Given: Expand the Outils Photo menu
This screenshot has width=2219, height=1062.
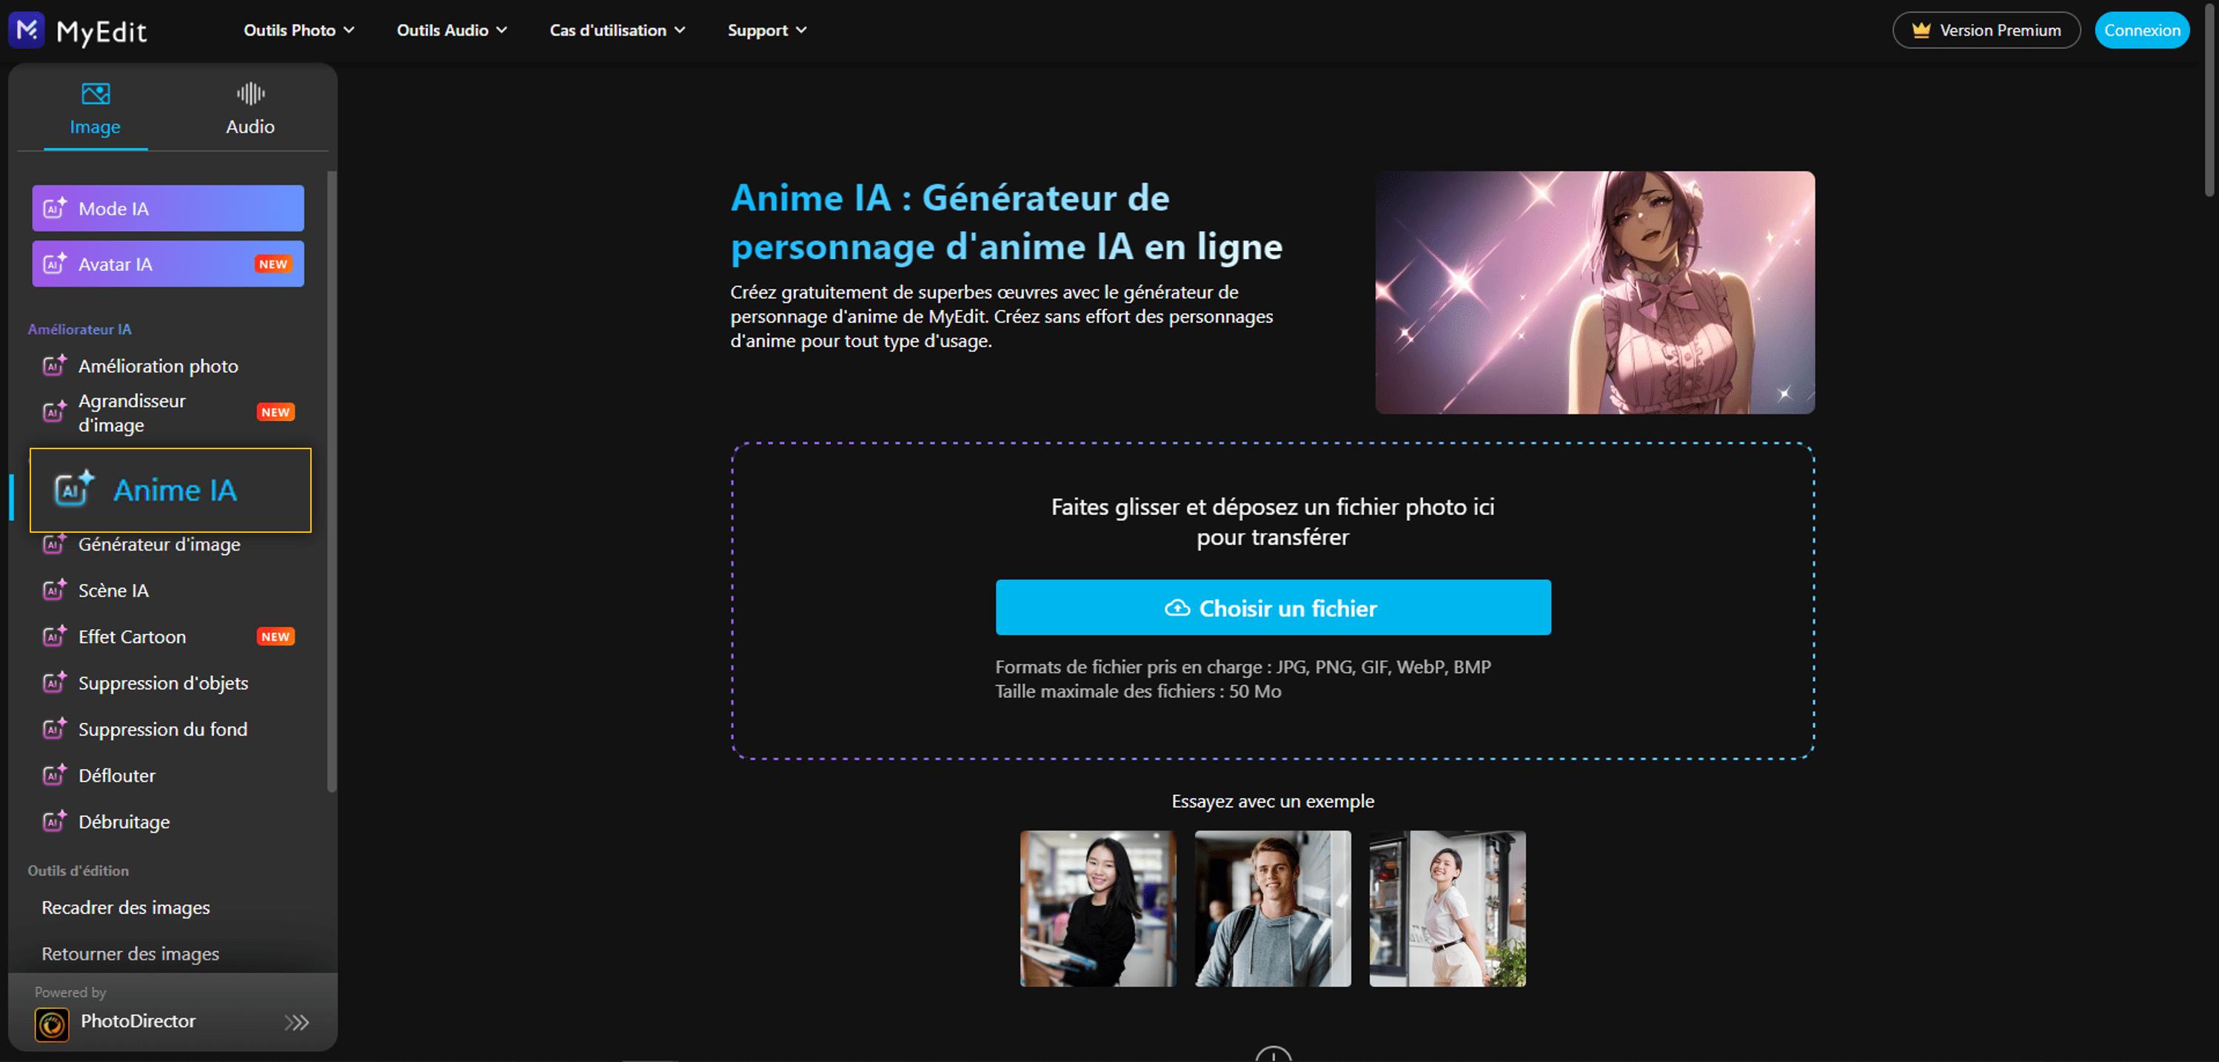Looking at the screenshot, I should coord(298,30).
